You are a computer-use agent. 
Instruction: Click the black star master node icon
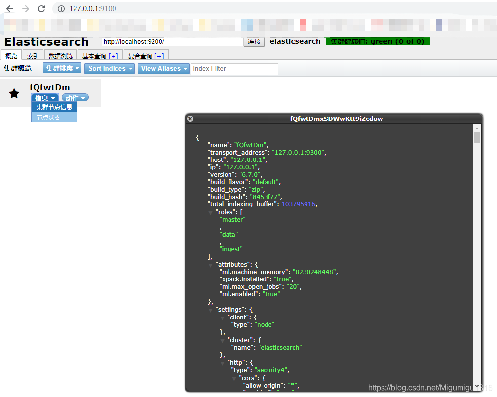pyautogui.click(x=14, y=93)
